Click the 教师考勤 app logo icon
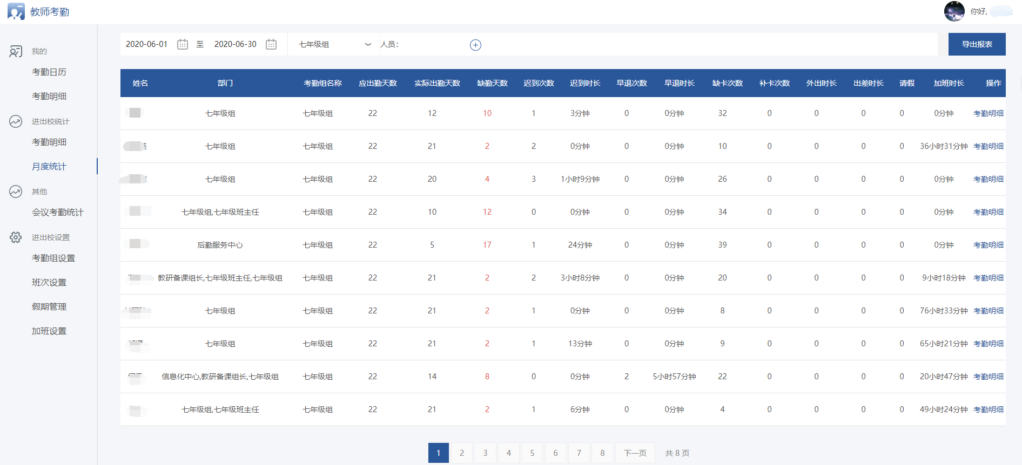The image size is (1022, 465). 16,11
